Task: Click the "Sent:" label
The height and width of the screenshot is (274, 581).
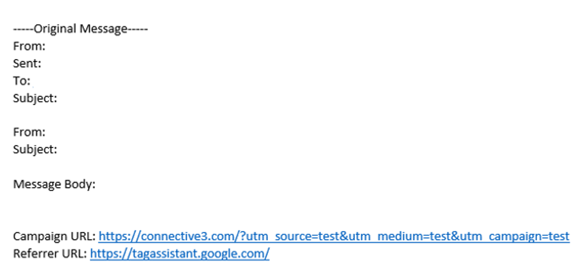Action: (x=27, y=64)
